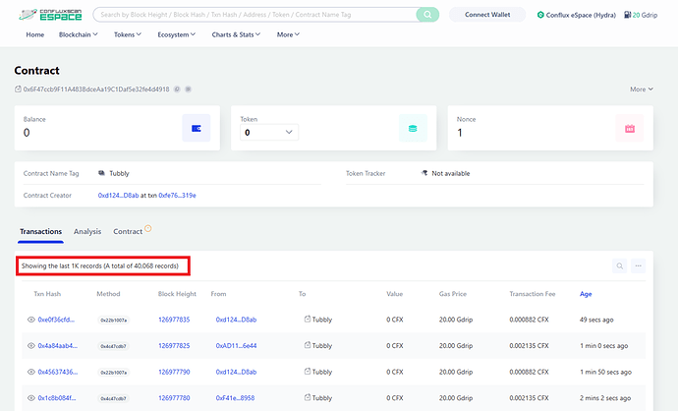Click the Conflux eSpace network hexagon icon
This screenshot has height=411, width=678.
[x=540, y=15]
